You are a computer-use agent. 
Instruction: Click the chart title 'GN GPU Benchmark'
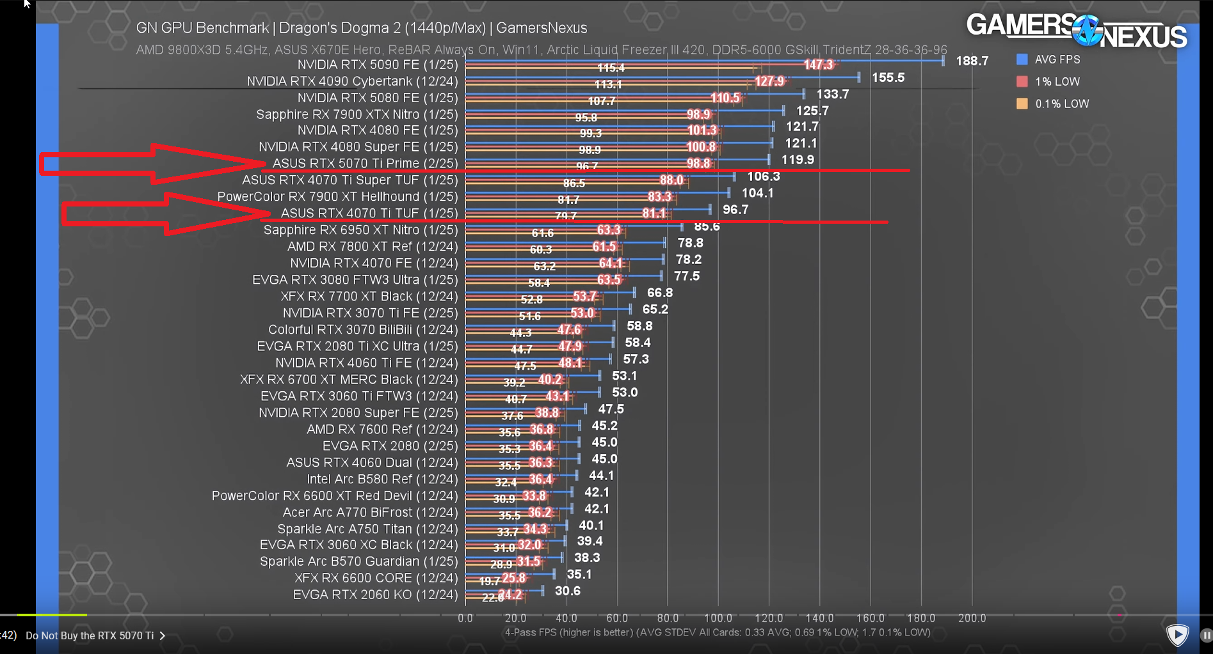click(202, 28)
